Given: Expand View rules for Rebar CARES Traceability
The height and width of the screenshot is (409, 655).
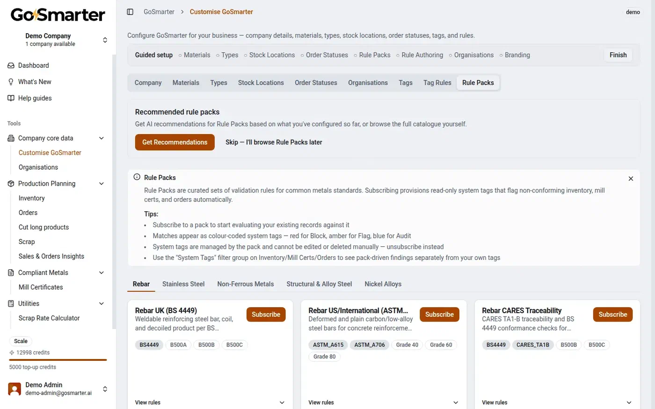Looking at the screenshot, I should (557, 402).
